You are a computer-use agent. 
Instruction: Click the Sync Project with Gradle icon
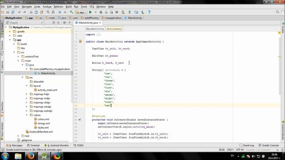[x=130, y=12]
